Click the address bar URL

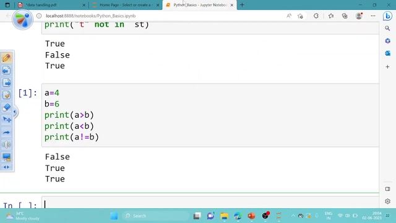click(x=91, y=15)
